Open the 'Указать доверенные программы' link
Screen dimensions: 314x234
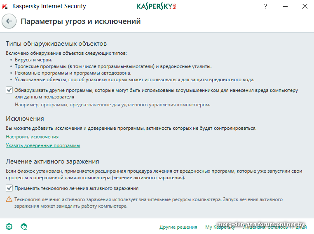point(43,145)
